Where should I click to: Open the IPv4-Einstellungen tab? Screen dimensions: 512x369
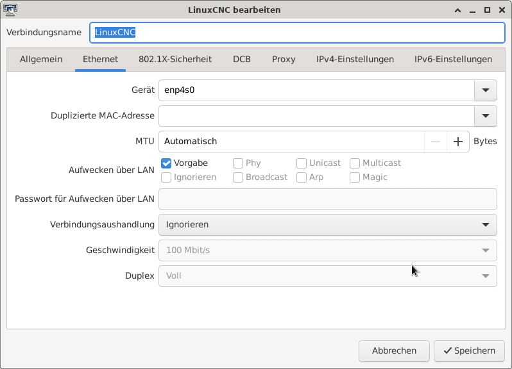point(355,60)
